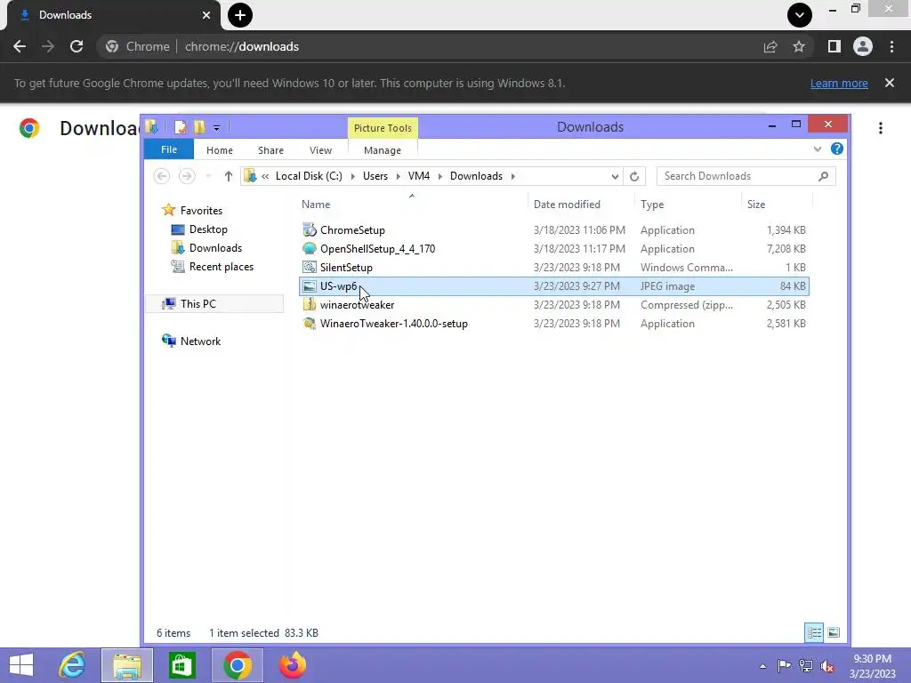Select Favorites in navigation pane

pos(201,210)
